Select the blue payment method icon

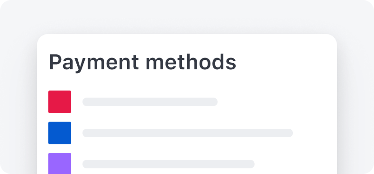[60, 133]
